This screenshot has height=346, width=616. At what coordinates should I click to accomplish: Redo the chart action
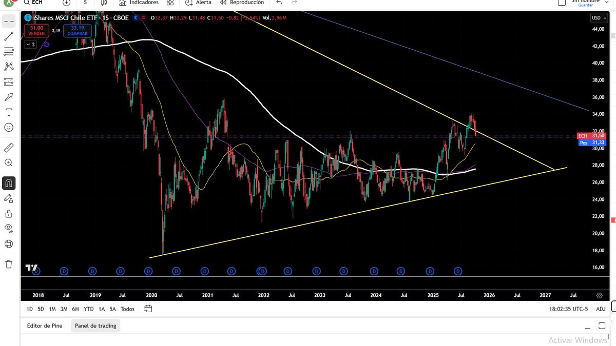pyautogui.click(x=294, y=3)
